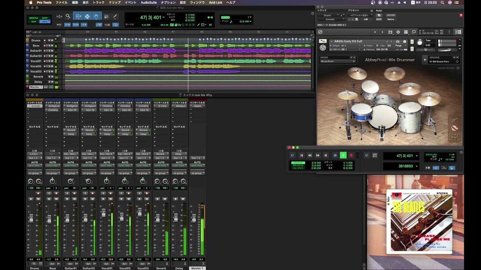The image size is (481, 270).
Task: Select the Zoomer magnifier tool
Action: pyautogui.click(x=68, y=16)
